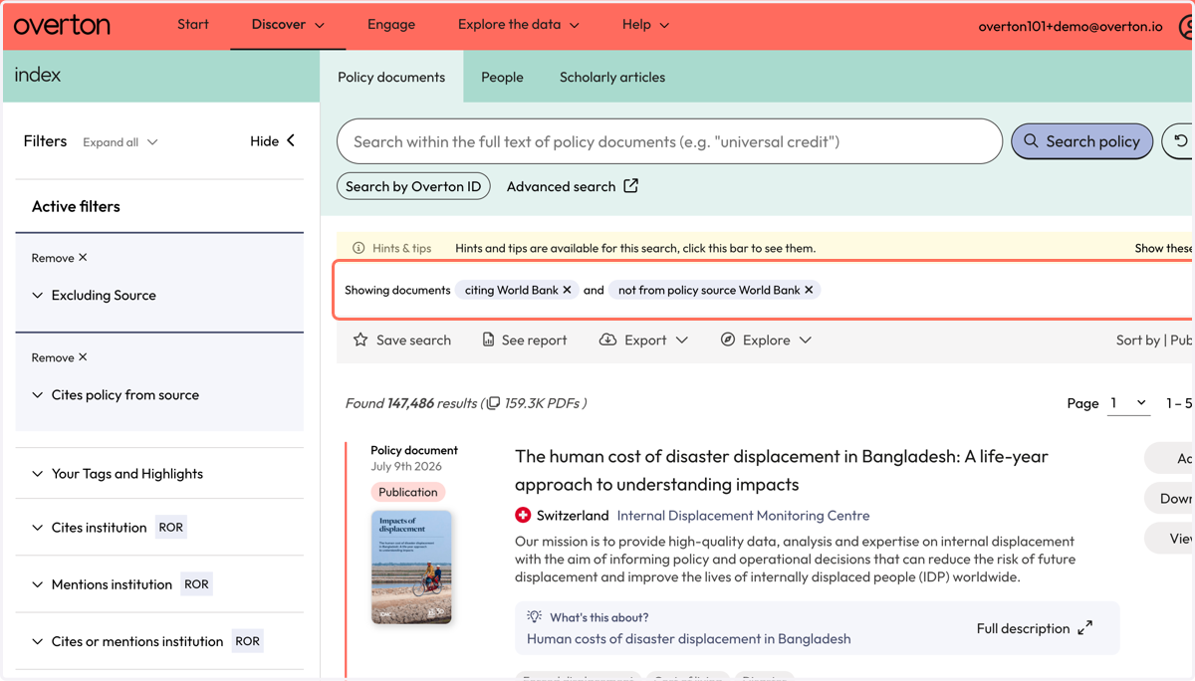Remove the citing World Bank filter chip
Viewport: 1195px width, 681px height.
coord(567,290)
